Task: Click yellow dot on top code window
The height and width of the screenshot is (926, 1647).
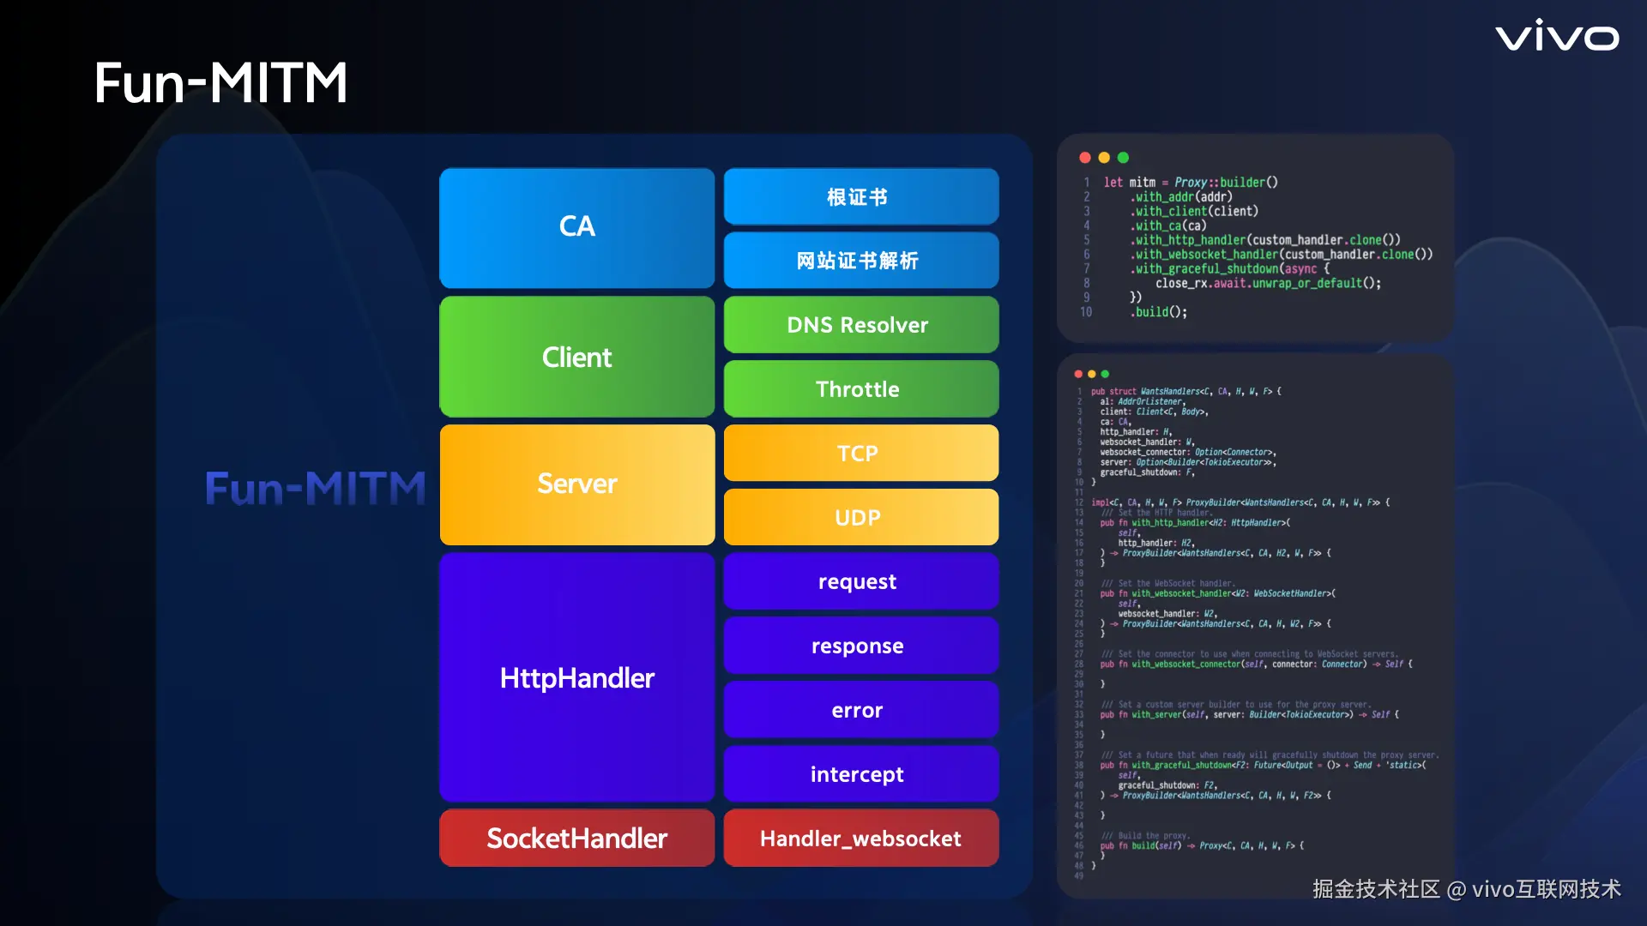Action: pyautogui.click(x=1104, y=158)
